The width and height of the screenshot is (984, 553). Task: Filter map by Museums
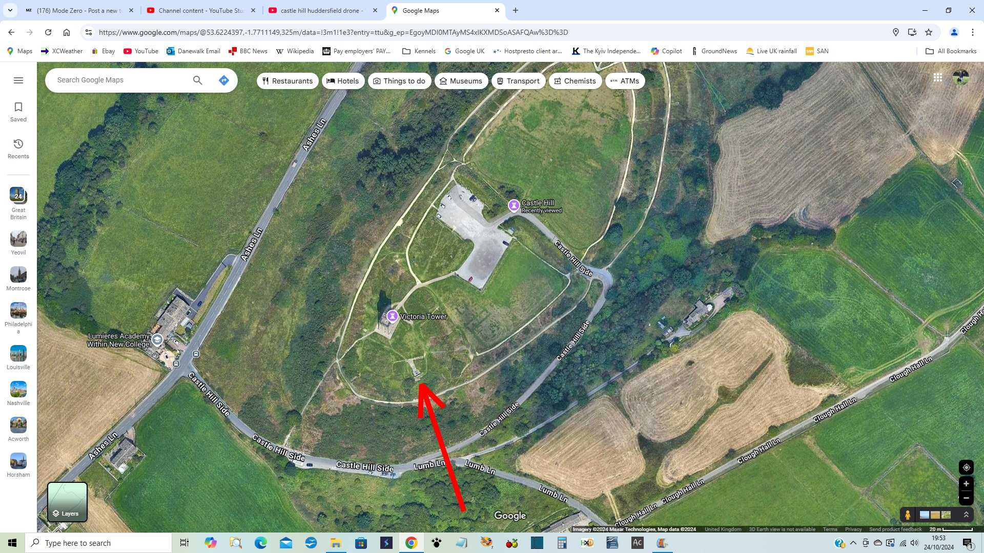click(x=461, y=81)
